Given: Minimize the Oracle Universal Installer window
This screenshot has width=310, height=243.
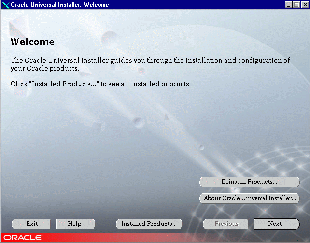Looking at the screenshot, I should tap(289, 5).
